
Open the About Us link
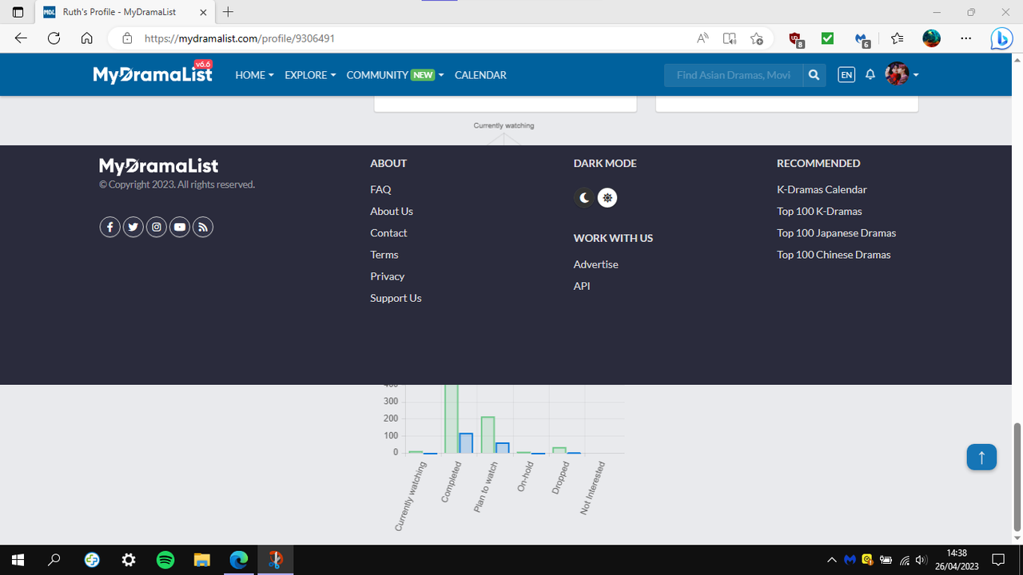pyautogui.click(x=392, y=211)
